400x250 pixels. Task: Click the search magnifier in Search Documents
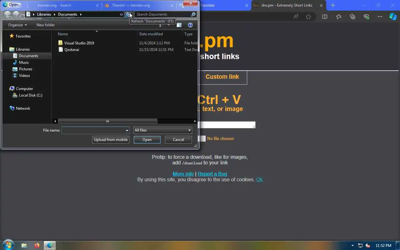click(193, 14)
